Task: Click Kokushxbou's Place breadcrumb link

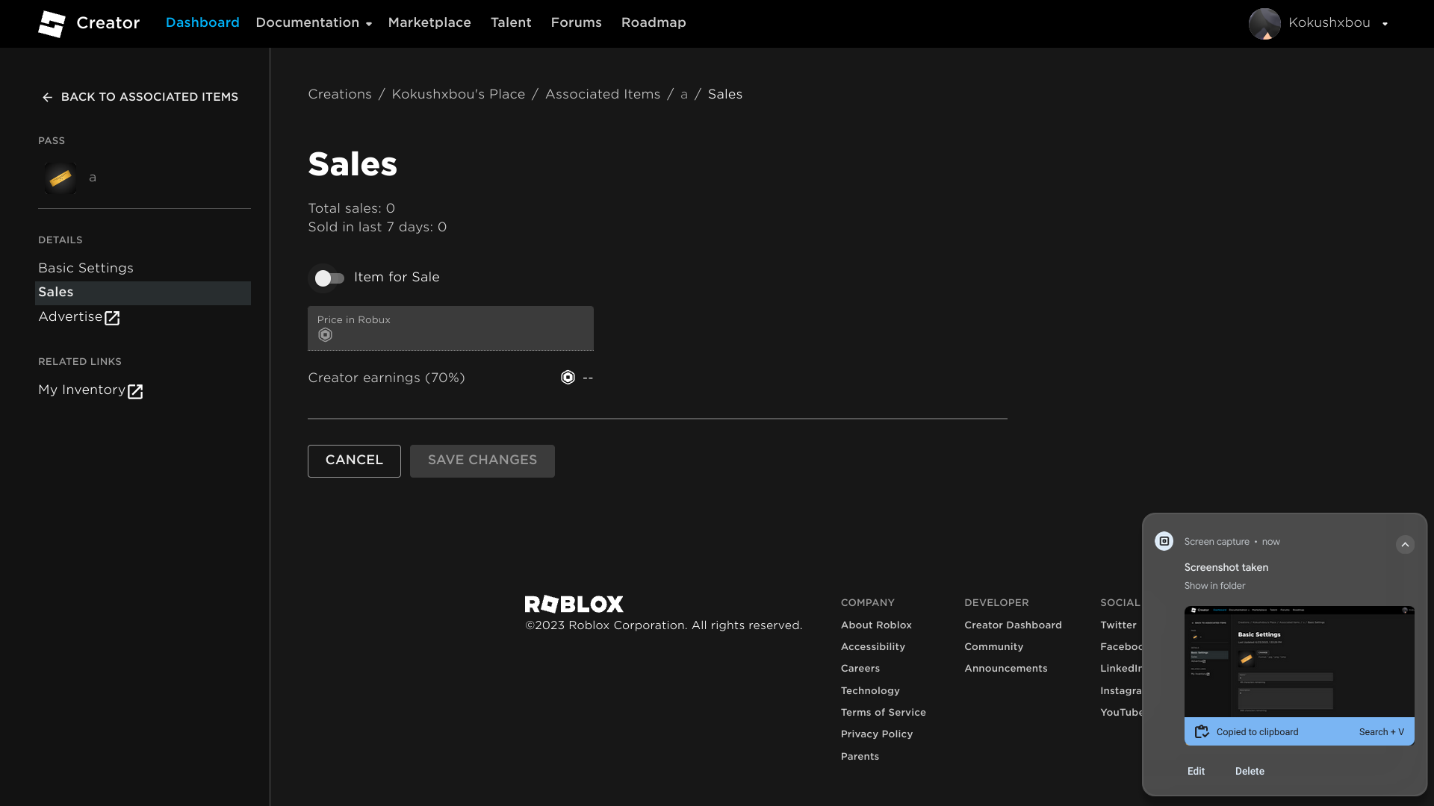Action: [459, 95]
